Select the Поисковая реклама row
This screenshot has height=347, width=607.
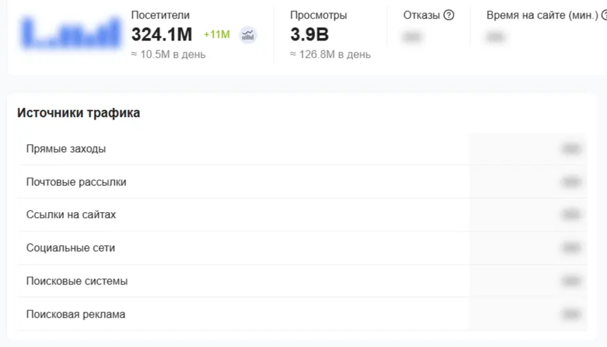click(75, 314)
